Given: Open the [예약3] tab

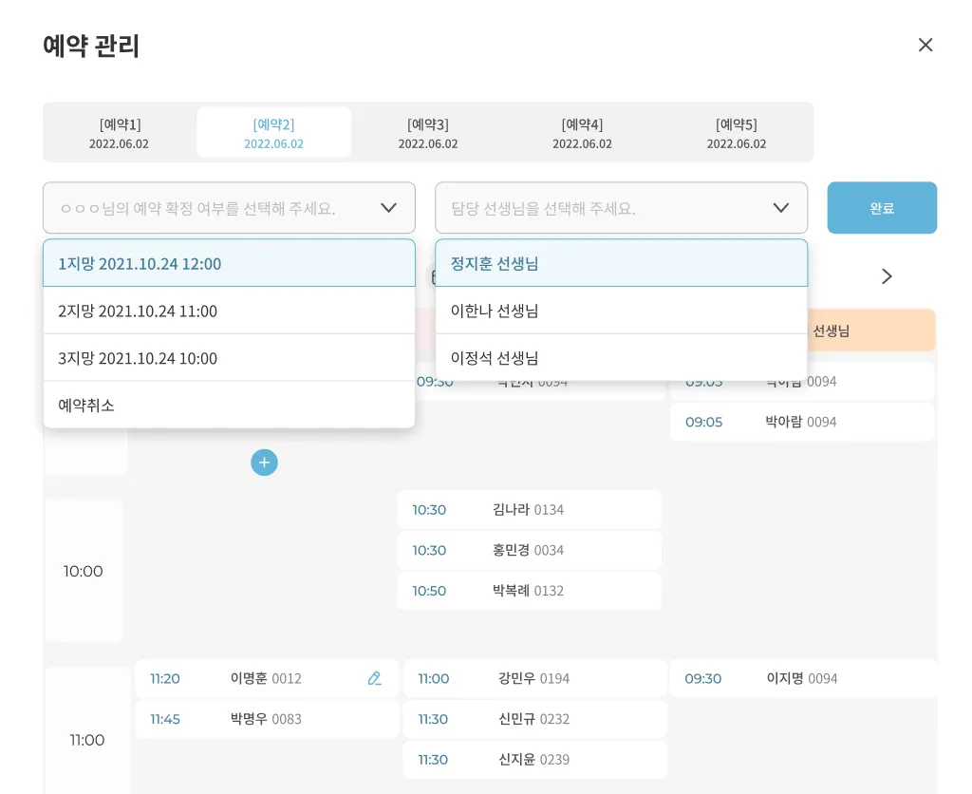Looking at the screenshot, I should (x=428, y=133).
